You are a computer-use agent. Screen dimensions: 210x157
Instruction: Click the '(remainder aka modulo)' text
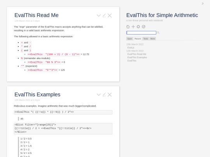pos(37,58)
